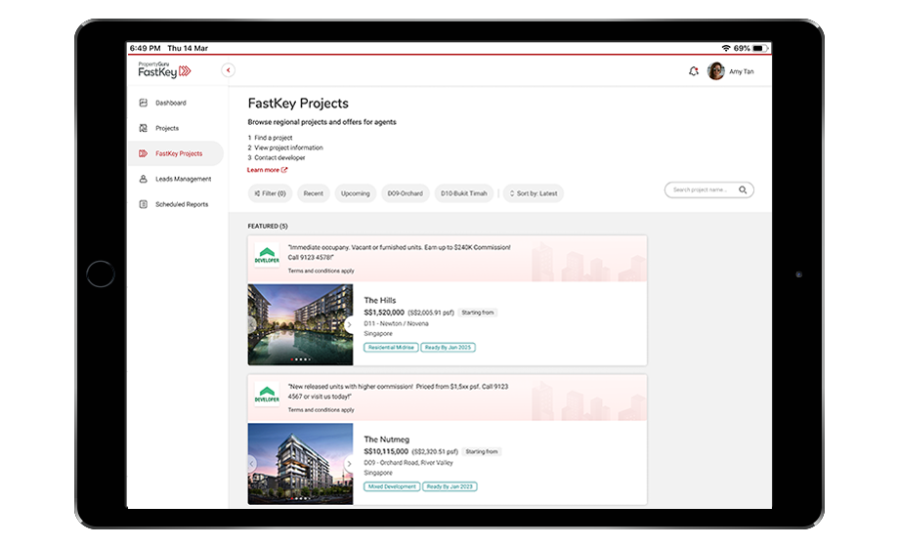Viewport: 899px width, 547px height.
Task: Click the FEATURED (5) heading
Action: point(268,226)
